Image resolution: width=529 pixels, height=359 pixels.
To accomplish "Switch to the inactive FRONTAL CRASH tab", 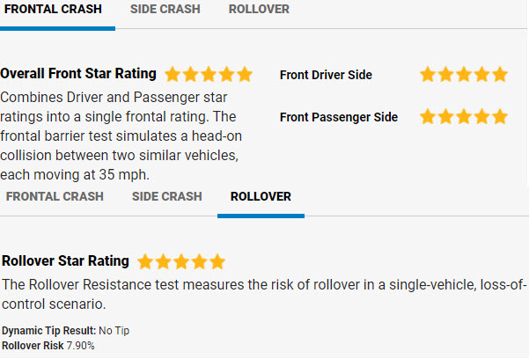I will 55,196.
